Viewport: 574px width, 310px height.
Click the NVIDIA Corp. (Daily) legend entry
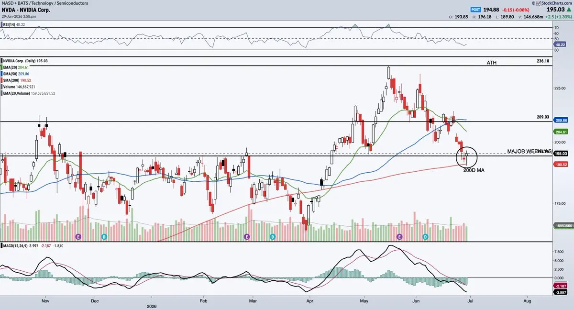coord(26,61)
